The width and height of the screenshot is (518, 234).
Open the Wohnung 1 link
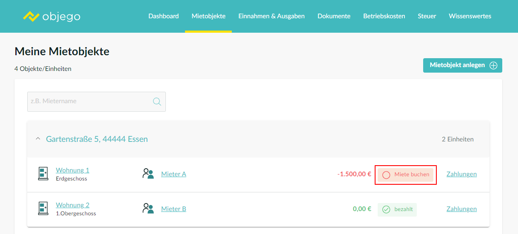(73, 170)
